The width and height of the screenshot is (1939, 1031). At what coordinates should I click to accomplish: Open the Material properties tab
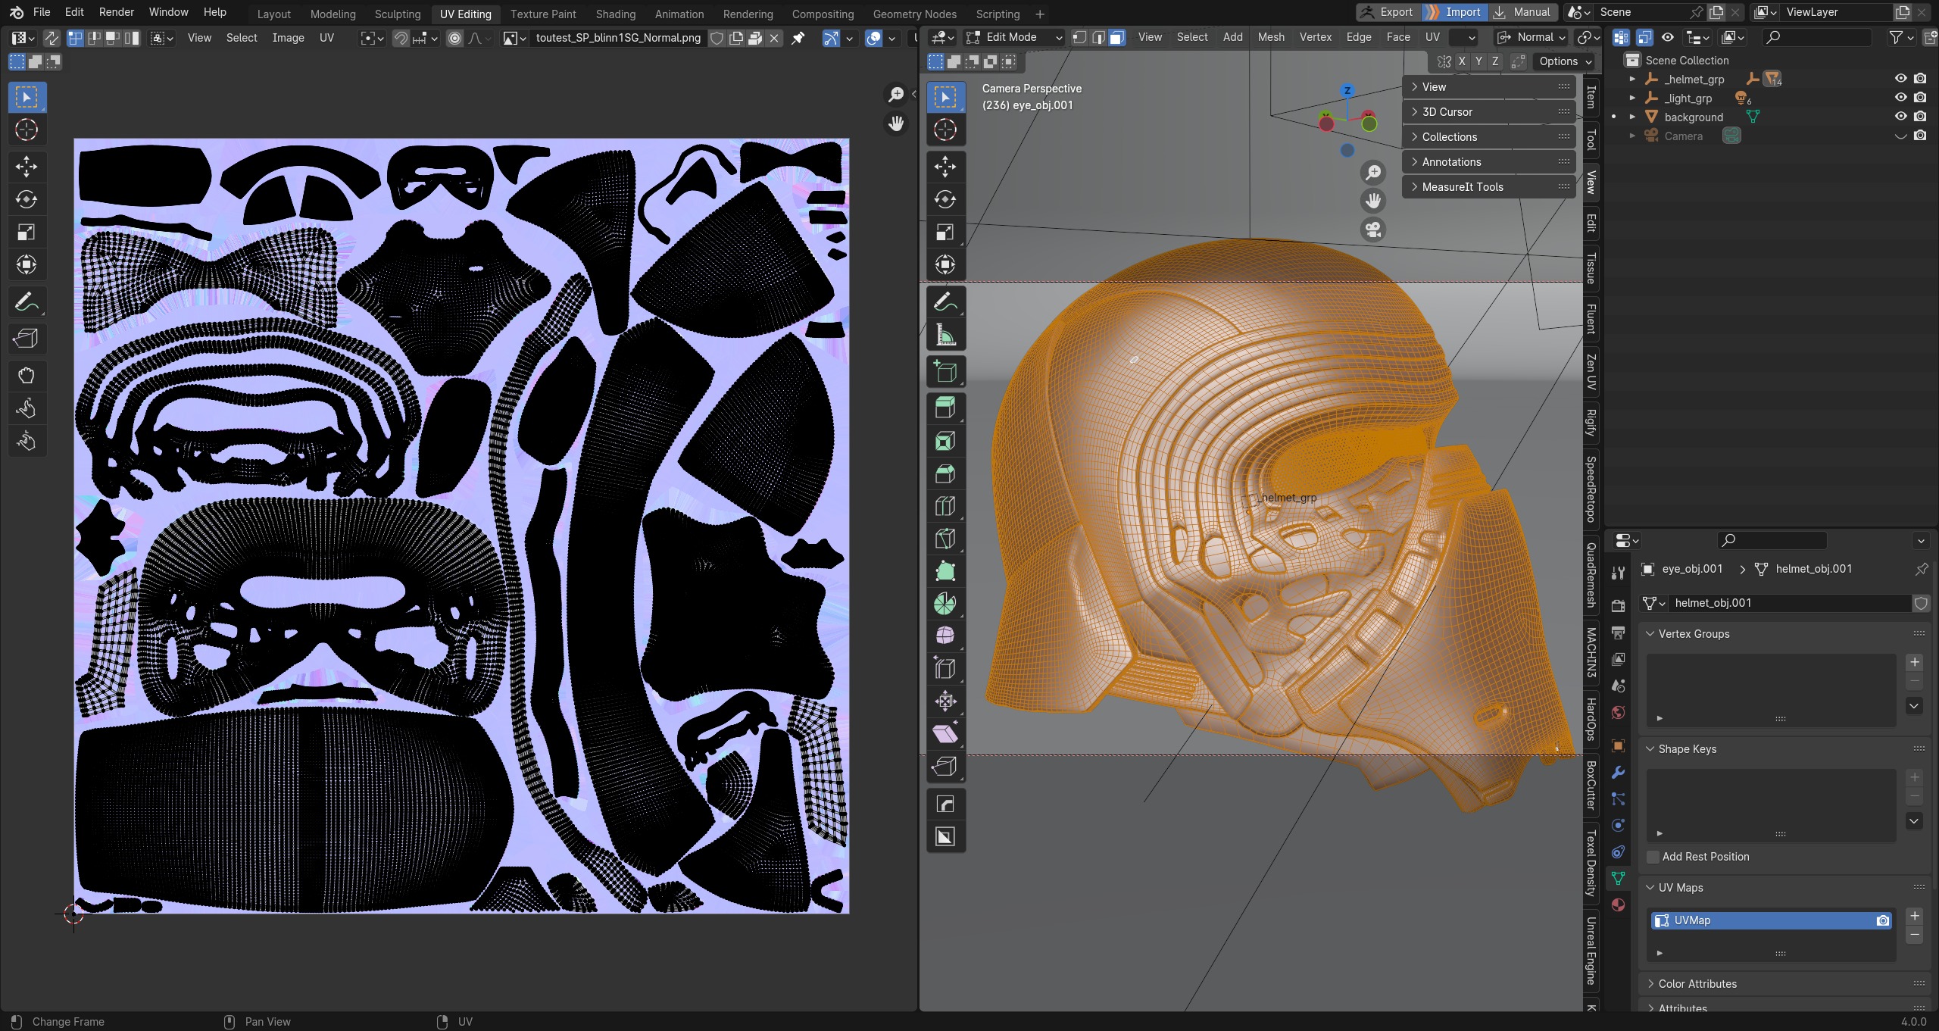tap(1619, 905)
